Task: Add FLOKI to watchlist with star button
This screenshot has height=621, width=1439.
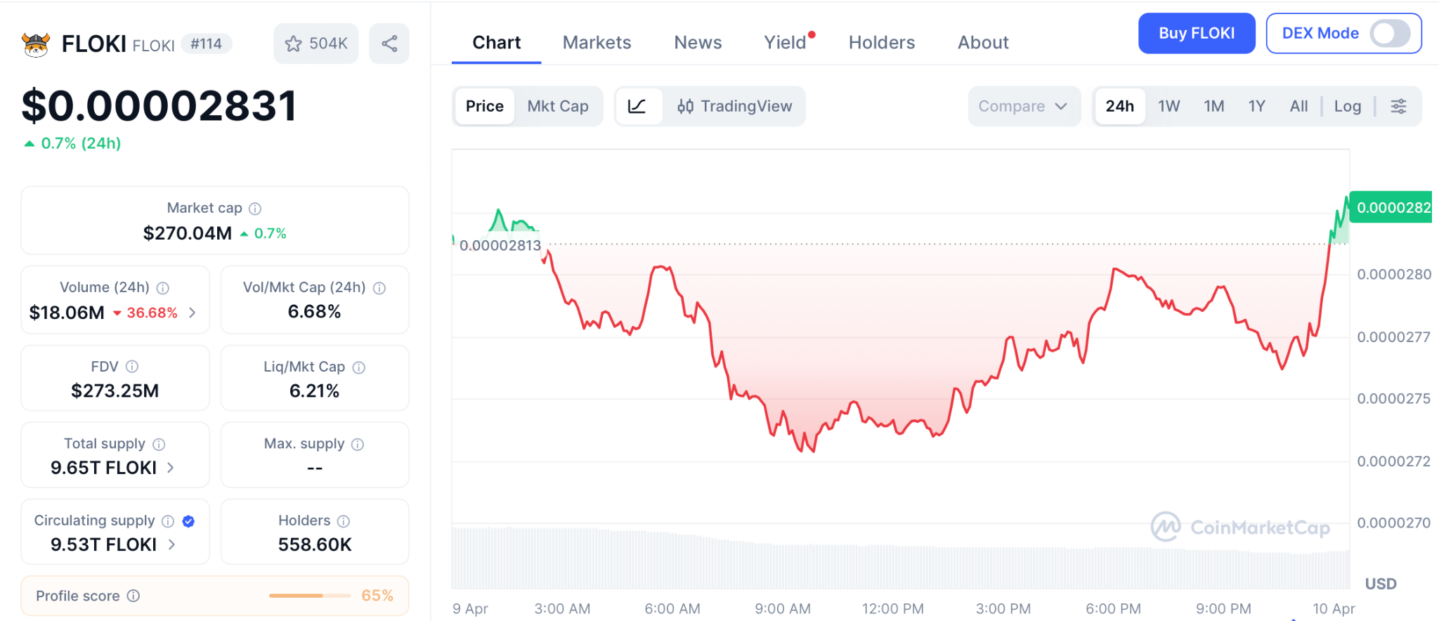Action: click(316, 44)
